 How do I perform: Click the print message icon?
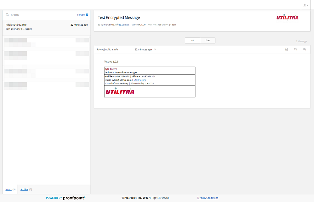click(286, 49)
